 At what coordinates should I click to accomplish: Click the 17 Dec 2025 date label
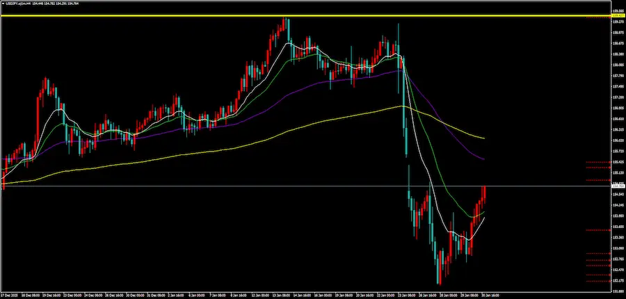coord(11,294)
